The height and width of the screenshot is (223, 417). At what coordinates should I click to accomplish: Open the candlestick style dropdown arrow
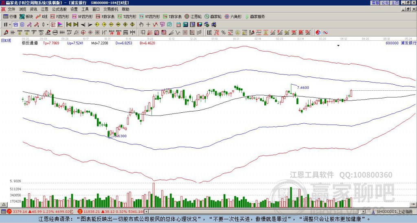48,25
